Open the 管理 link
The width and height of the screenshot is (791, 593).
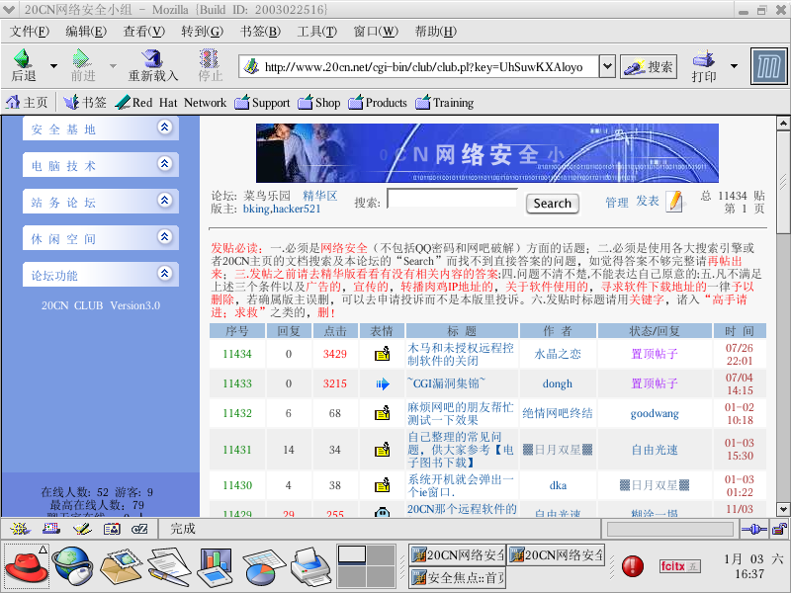point(617,203)
